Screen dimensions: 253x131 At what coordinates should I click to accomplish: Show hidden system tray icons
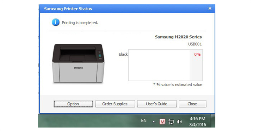(154, 121)
